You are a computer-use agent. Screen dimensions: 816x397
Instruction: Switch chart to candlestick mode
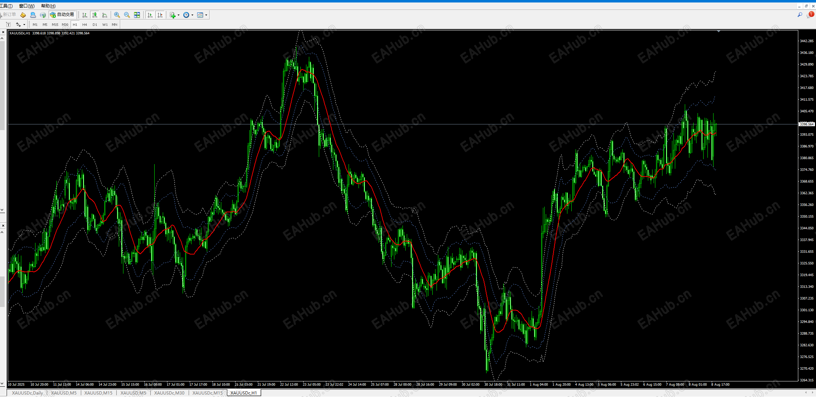coord(95,15)
